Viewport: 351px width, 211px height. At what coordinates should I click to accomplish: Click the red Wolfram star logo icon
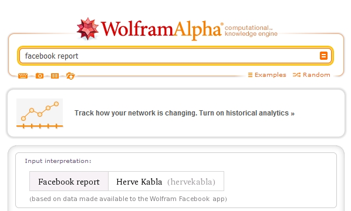(87, 29)
